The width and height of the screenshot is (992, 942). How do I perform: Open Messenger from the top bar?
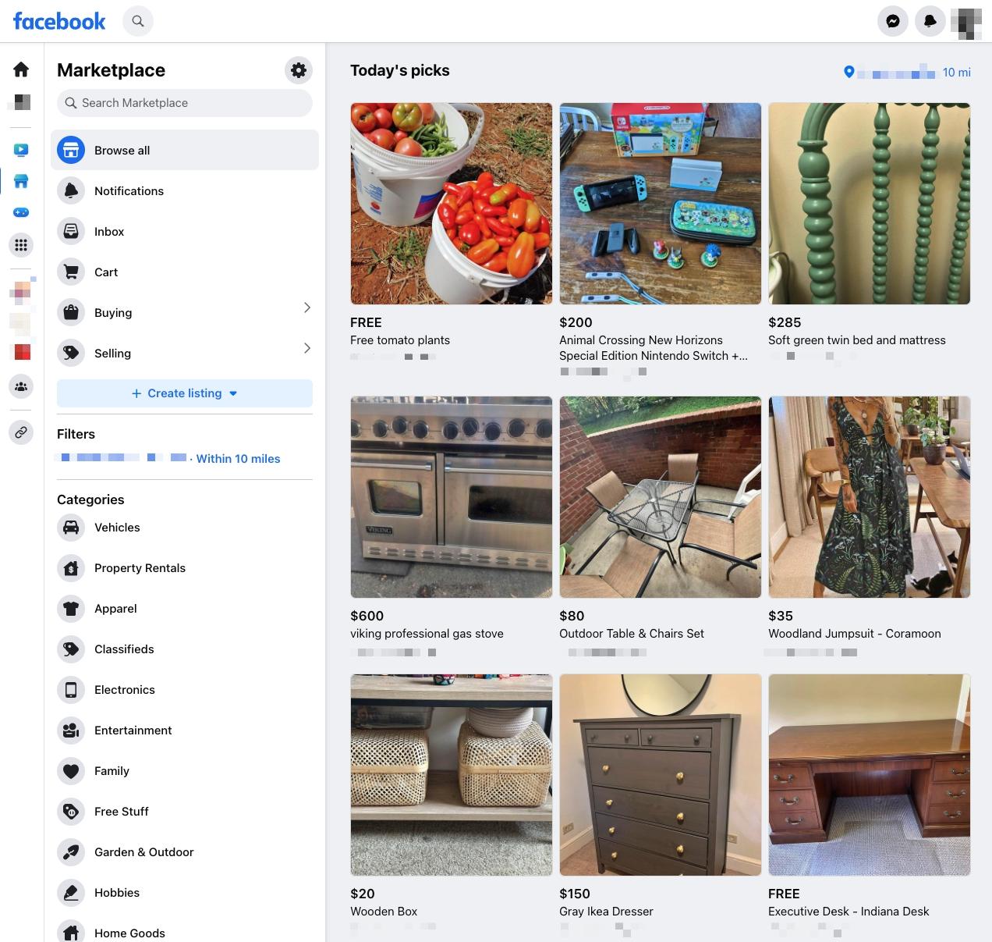tap(893, 21)
